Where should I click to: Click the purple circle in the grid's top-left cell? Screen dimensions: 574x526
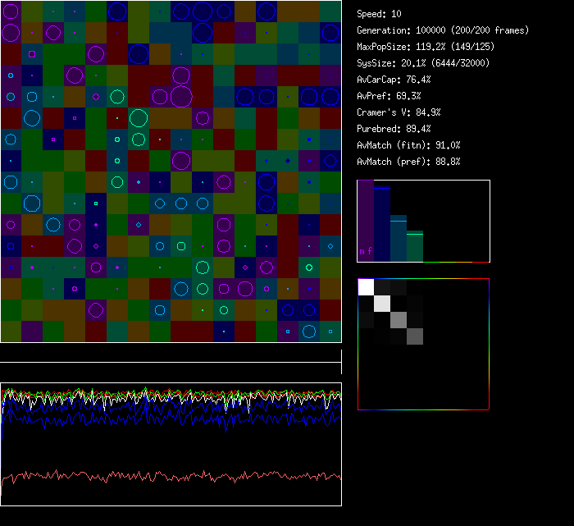[11, 11]
